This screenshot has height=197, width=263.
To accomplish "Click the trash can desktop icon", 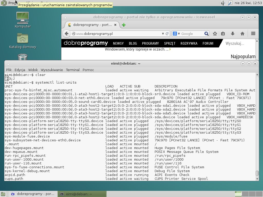I will 23,57.
